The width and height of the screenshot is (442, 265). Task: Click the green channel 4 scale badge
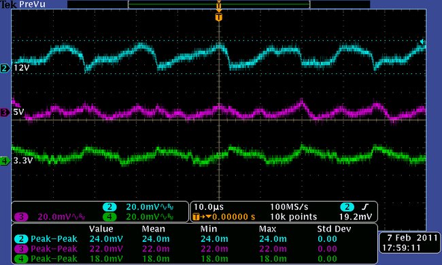tap(109, 217)
